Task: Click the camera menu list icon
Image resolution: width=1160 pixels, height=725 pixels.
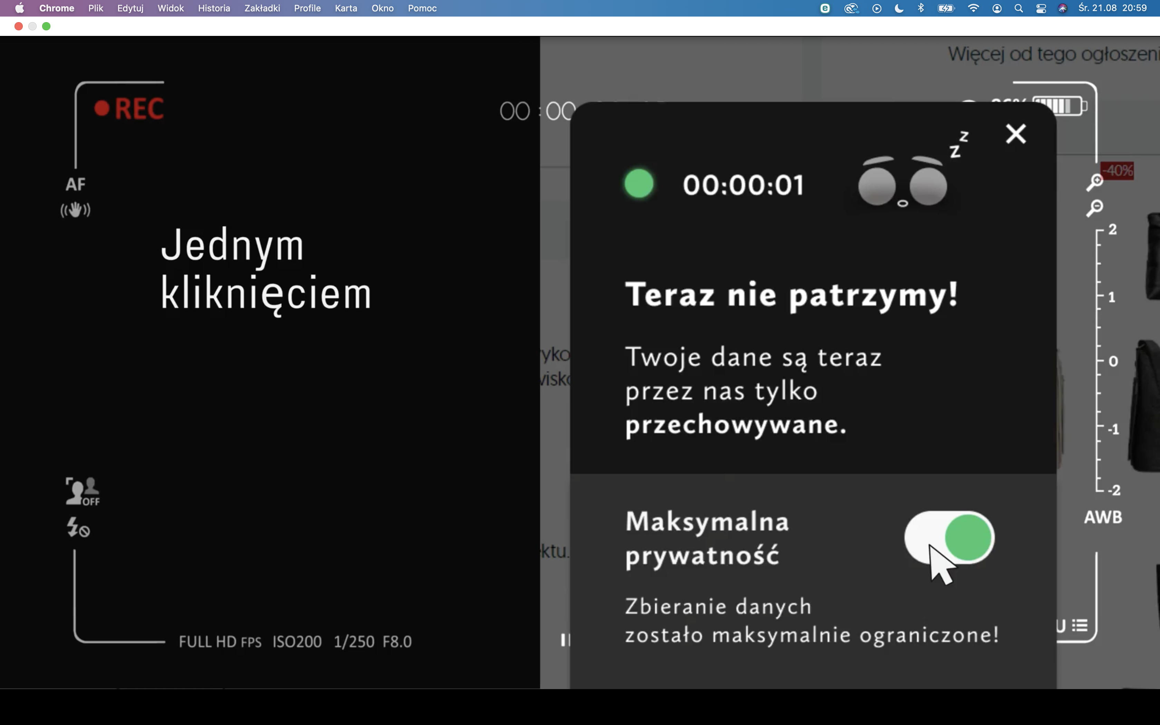Action: click(1080, 625)
